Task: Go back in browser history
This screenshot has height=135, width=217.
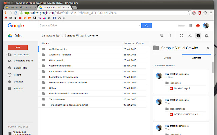Action: (5, 13)
